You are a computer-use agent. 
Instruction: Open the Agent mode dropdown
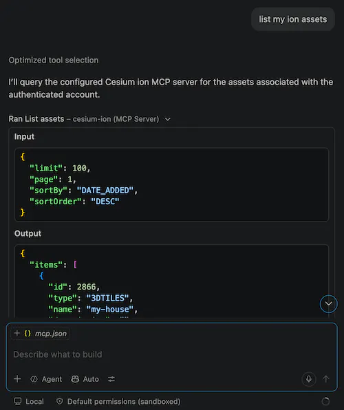(x=46, y=379)
